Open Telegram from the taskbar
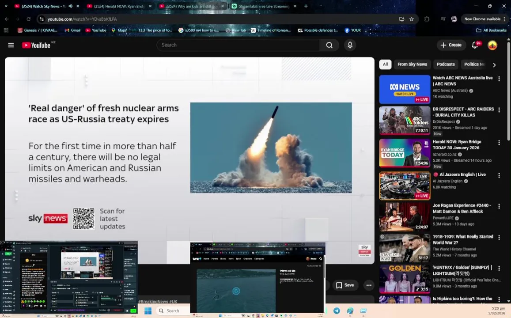Image resolution: width=511 pixels, height=318 pixels. coord(337,310)
